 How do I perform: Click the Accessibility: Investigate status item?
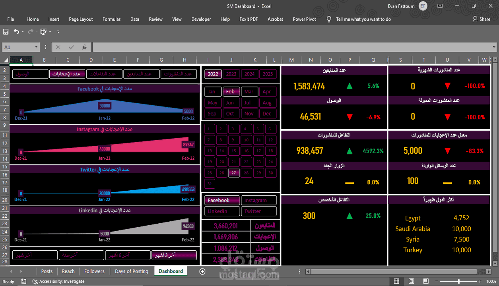(x=58, y=281)
